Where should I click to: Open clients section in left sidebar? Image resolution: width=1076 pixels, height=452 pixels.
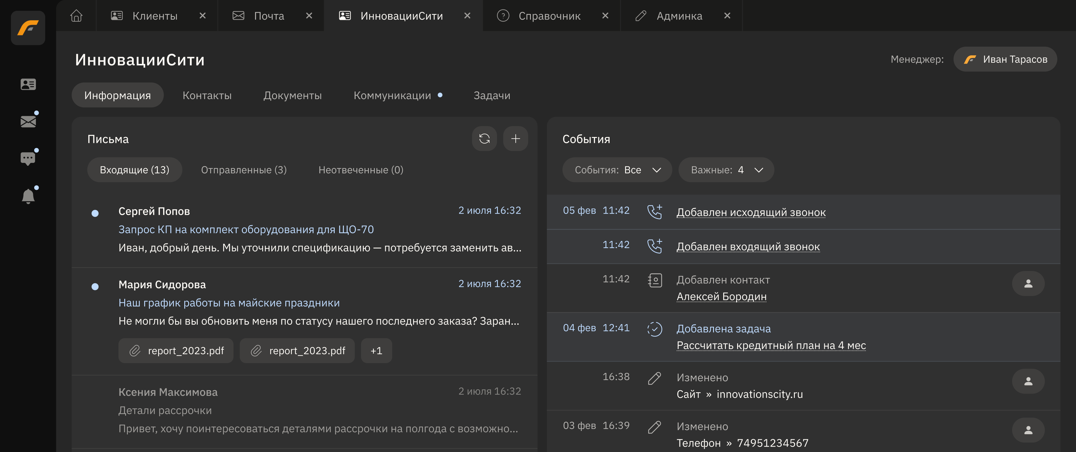(x=28, y=84)
